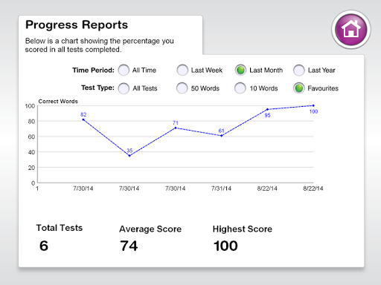
Task: Select the Last Month radio button
Action: point(240,70)
